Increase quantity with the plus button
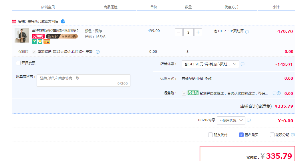Viewport: 302px width, 161px height. [x=198, y=32]
